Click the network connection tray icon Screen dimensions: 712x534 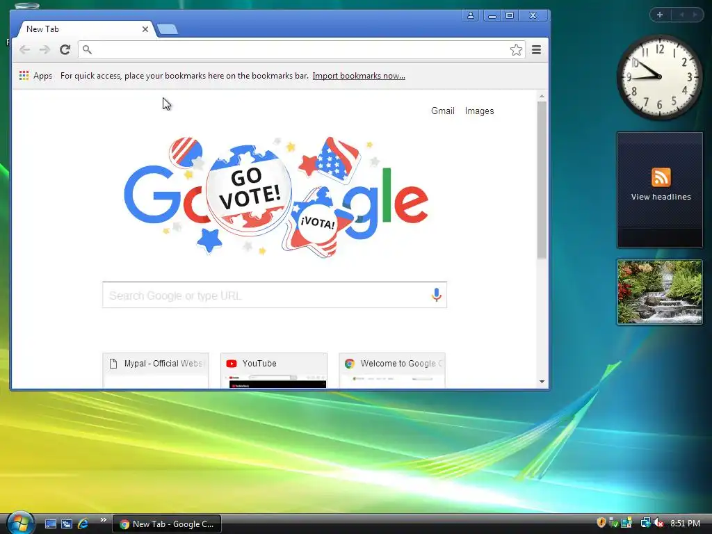click(x=645, y=523)
